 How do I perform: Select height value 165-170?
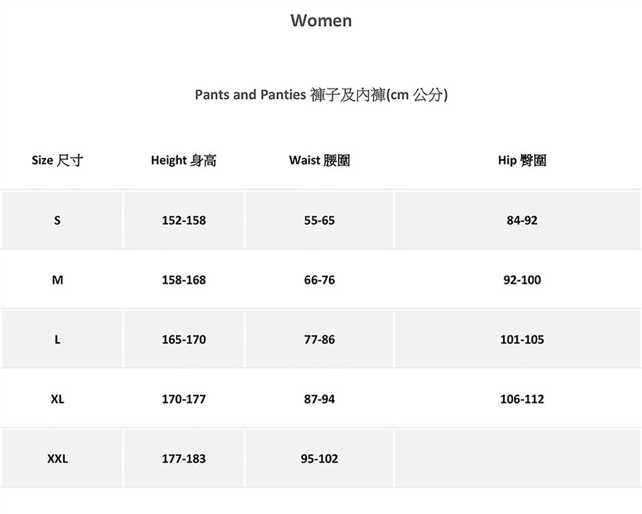pyautogui.click(x=184, y=339)
